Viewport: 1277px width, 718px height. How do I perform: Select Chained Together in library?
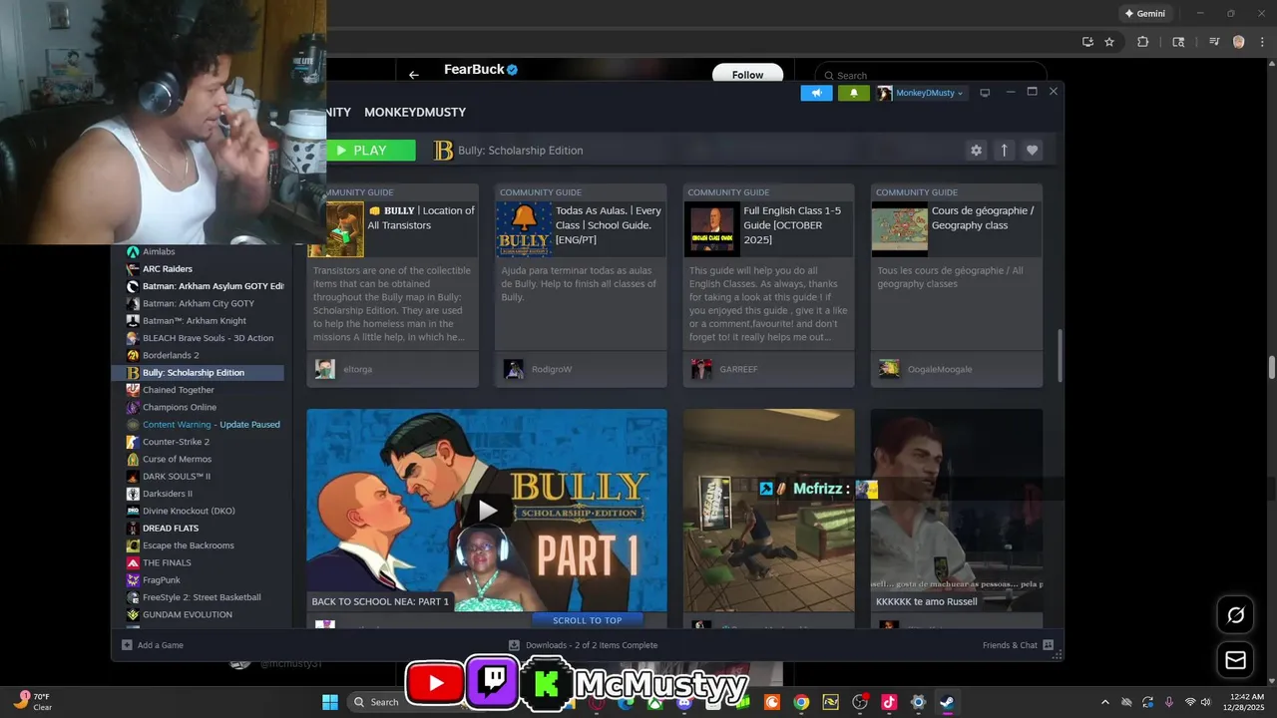(x=179, y=390)
